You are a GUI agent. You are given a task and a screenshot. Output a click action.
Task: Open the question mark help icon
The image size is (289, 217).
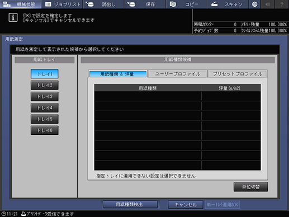tap(282, 4)
